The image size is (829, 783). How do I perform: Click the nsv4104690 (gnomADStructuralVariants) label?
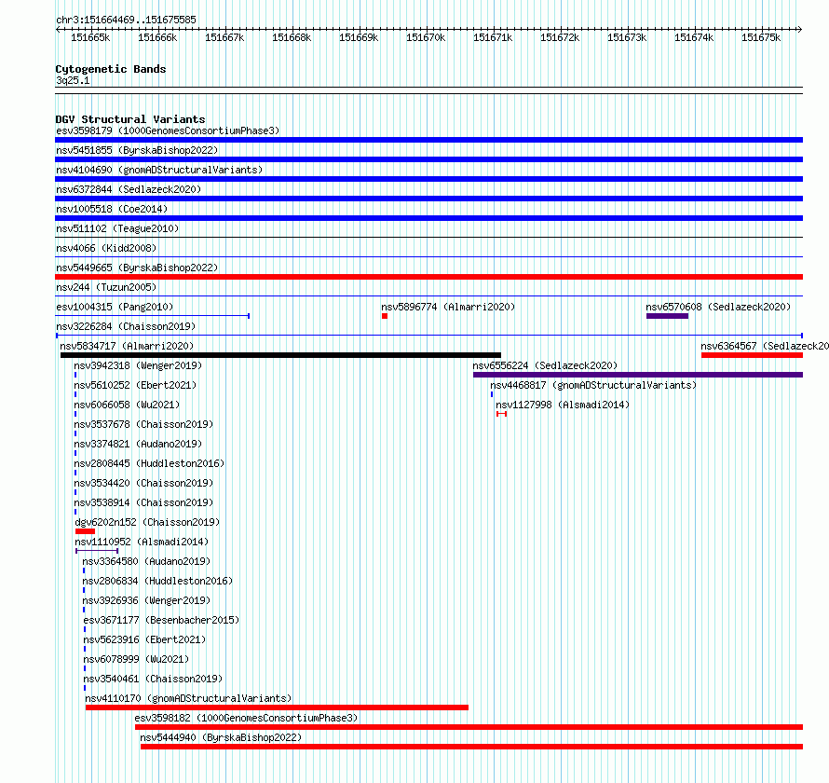159,170
